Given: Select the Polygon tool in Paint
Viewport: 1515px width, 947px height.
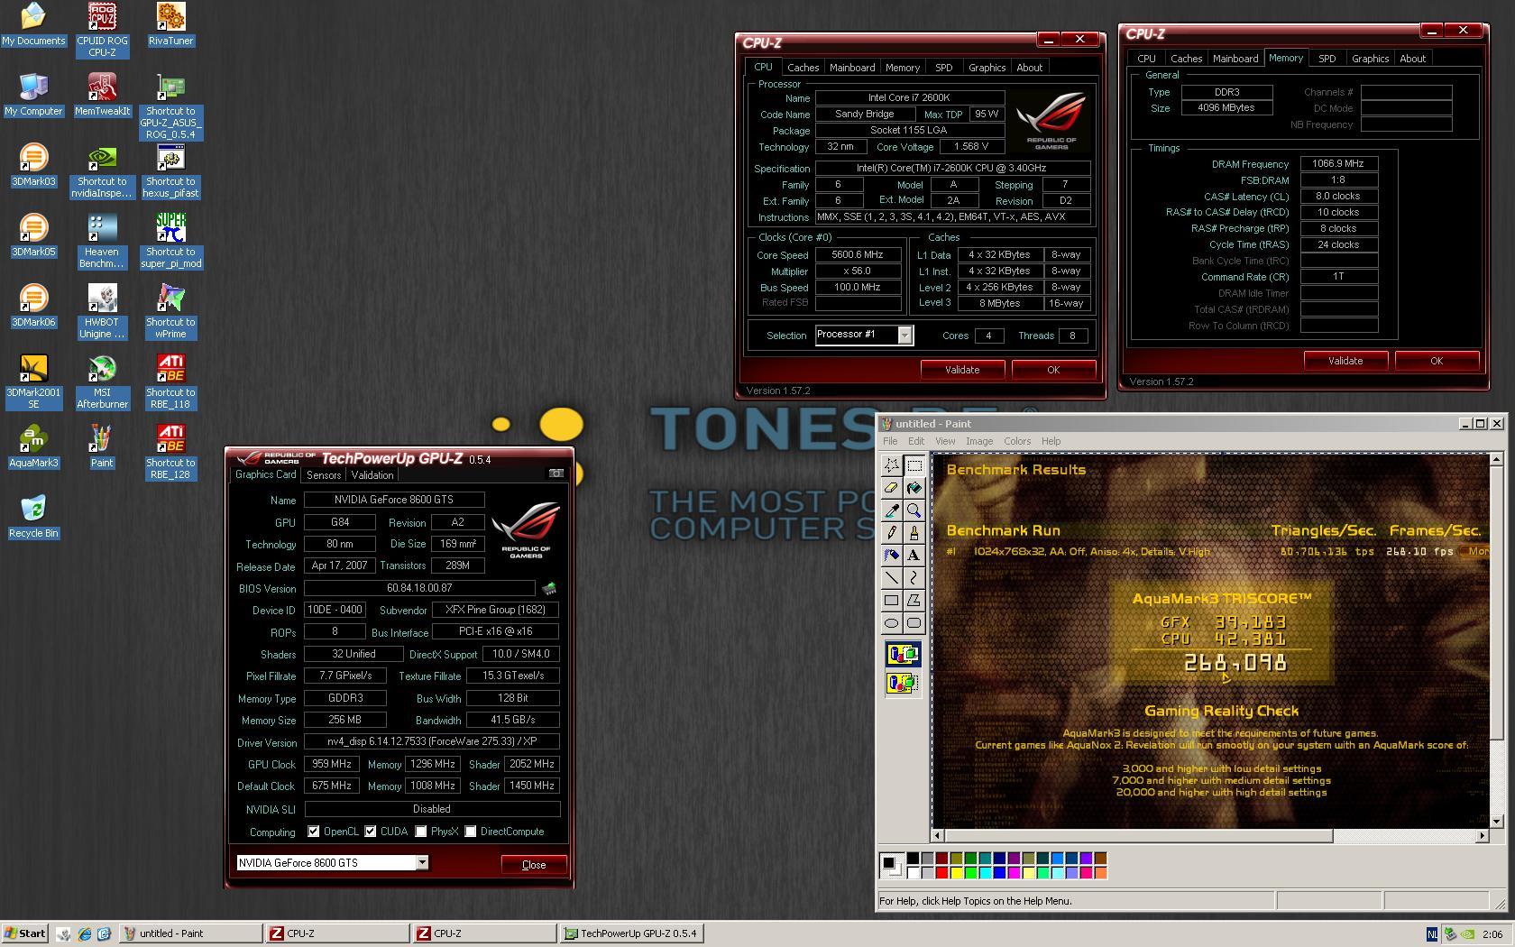Looking at the screenshot, I should (914, 601).
